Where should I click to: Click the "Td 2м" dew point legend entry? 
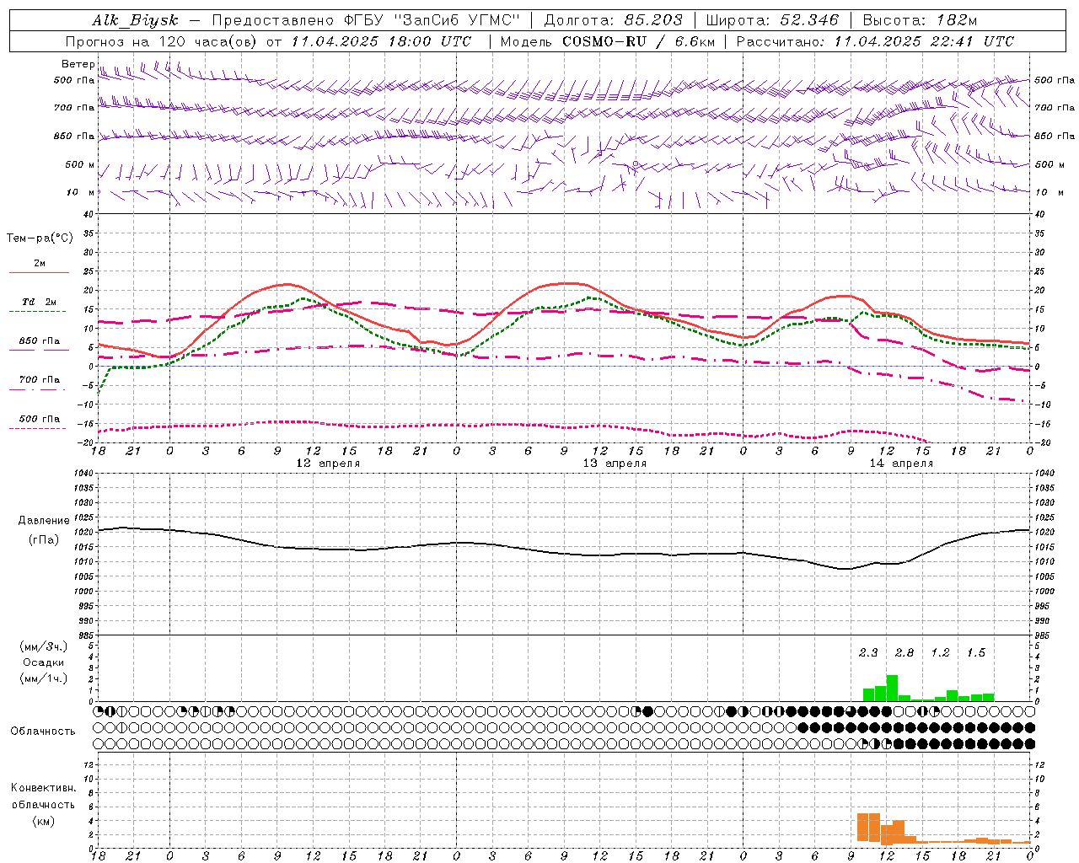pyautogui.click(x=40, y=302)
